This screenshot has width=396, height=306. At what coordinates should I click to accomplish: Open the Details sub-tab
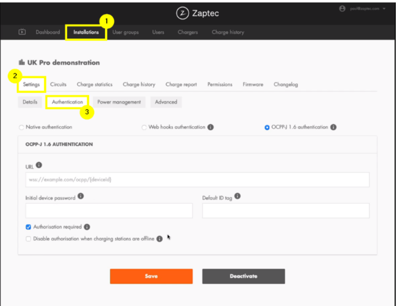pyautogui.click(x=30, y=102)
